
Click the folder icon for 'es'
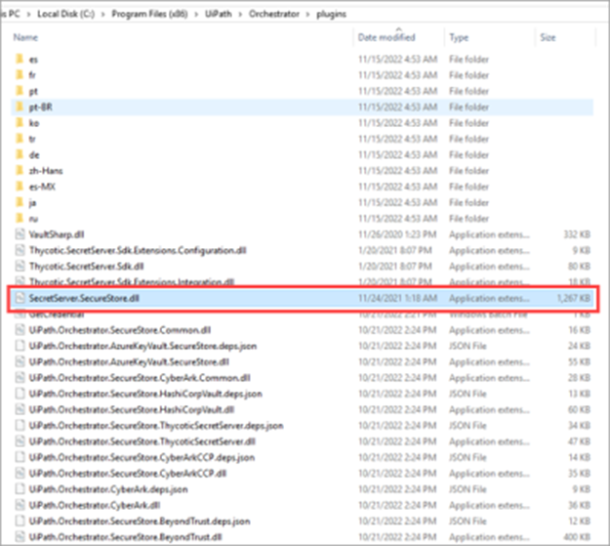tap(20, 60)
